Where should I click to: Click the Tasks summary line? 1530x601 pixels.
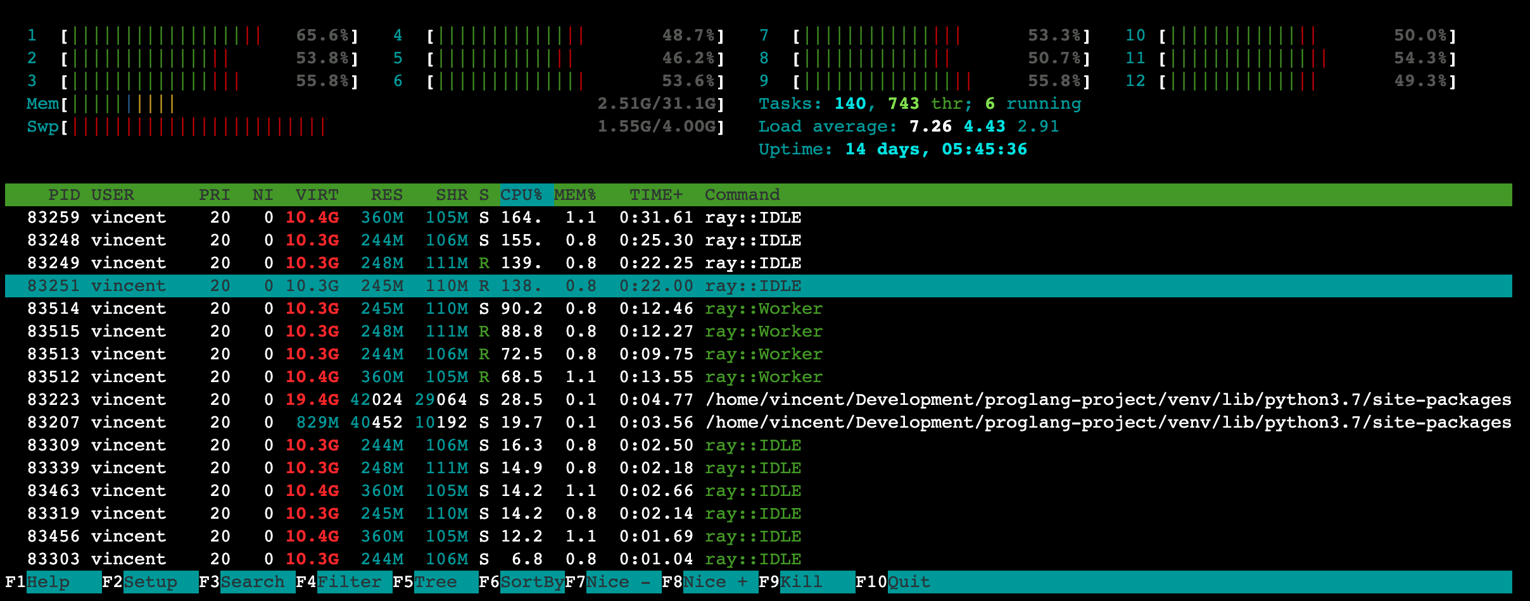click(920, 104)
